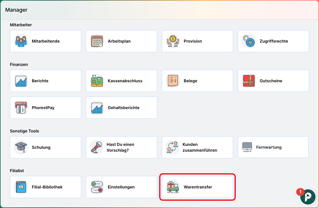Click the Mitarbeitende people icon
This screenshot has height=208, width=319.
pos(21,41)
